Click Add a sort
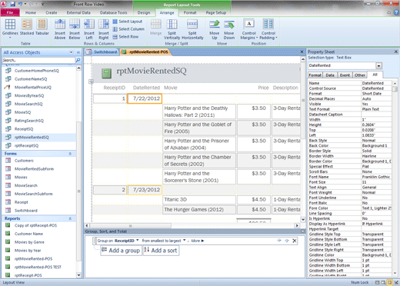 click(161, 251)
